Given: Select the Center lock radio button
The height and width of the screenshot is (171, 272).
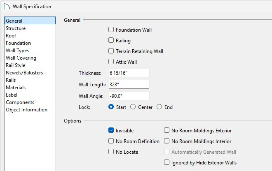Looking at the screenshot, I should pos(133,107).
